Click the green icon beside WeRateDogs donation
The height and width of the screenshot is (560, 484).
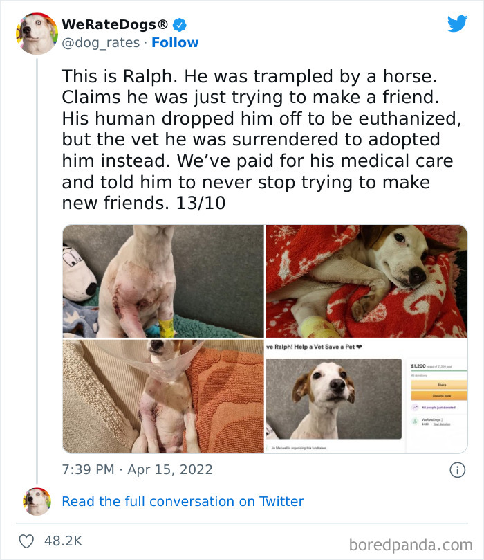(416, 422)
